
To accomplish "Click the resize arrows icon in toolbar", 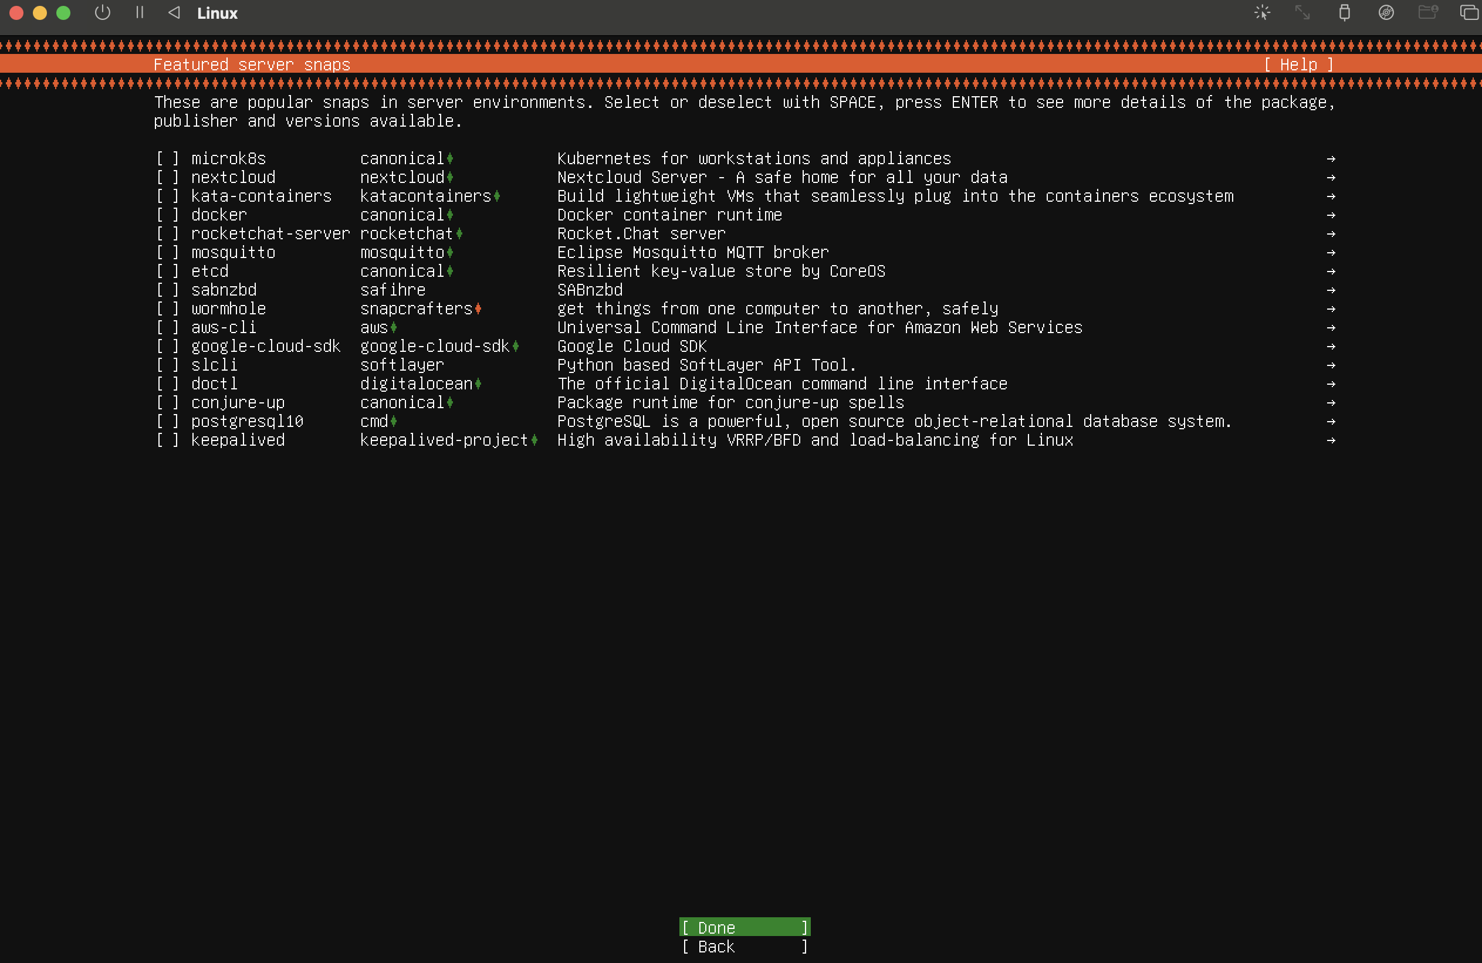I will pos(1302,12).
